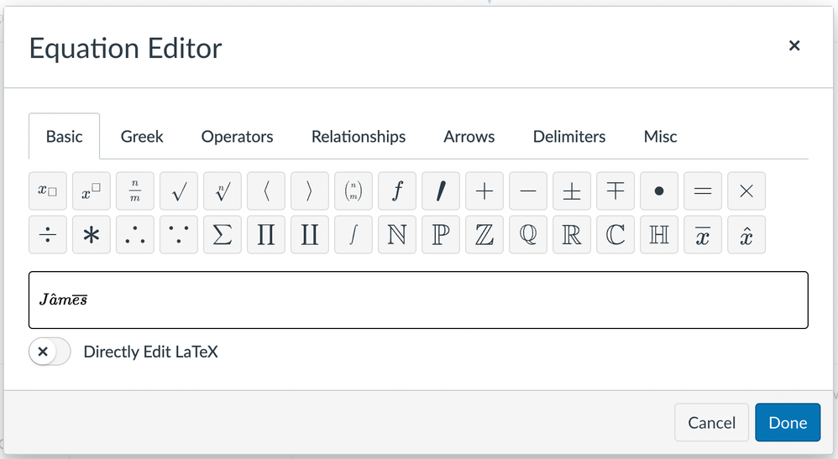Enable Directly Edit LaTeX toggle
Image resolution: width=838 pixels, height=459 pixels.
point(50,352)
